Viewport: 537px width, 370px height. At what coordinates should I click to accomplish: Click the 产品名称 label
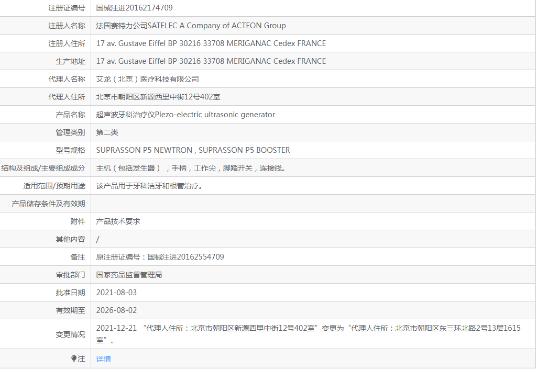(70, 115)
